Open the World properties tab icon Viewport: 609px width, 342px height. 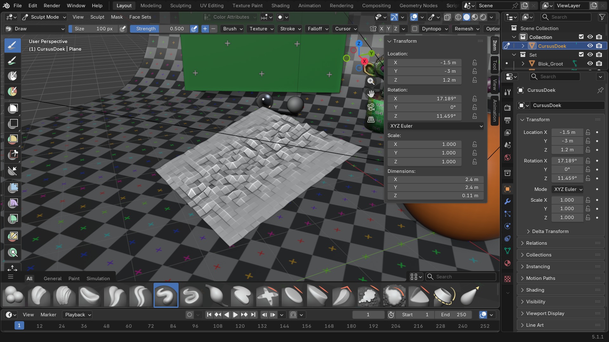[x=507, y=157]
